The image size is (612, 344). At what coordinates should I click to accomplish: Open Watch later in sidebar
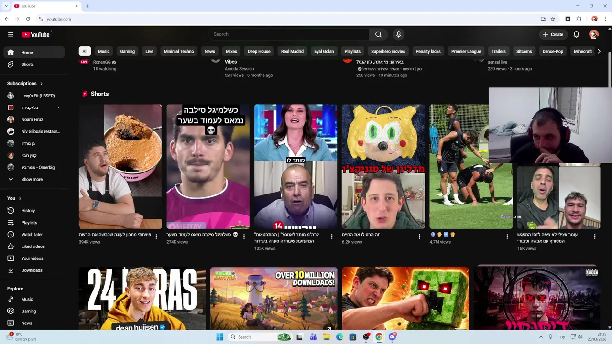click(x=33, y=235)
